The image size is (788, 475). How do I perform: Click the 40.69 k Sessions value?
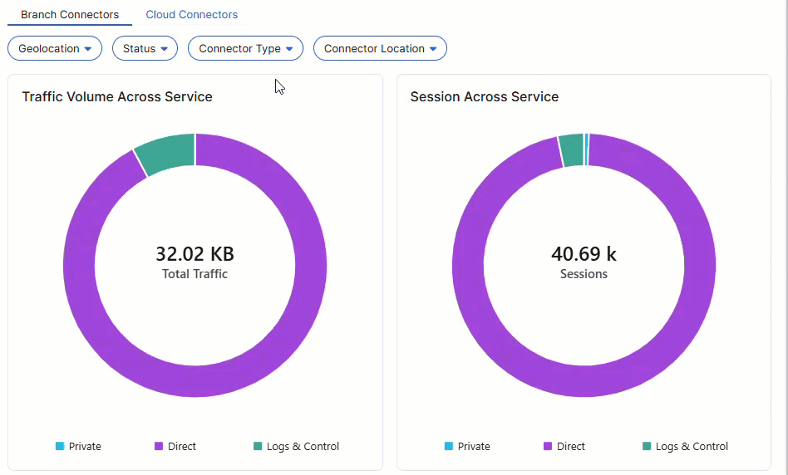pos(584,254)
